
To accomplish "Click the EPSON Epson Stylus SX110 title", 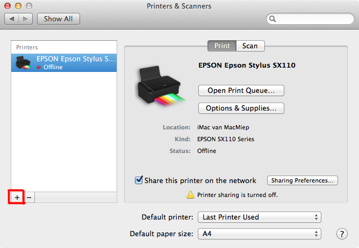I will pos(247,65).
